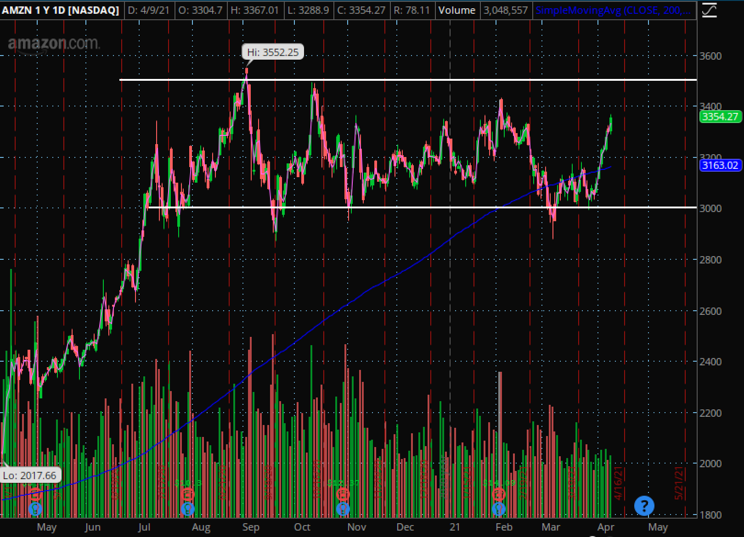Click the 21 year label on time axis

(x=455, y=527)
